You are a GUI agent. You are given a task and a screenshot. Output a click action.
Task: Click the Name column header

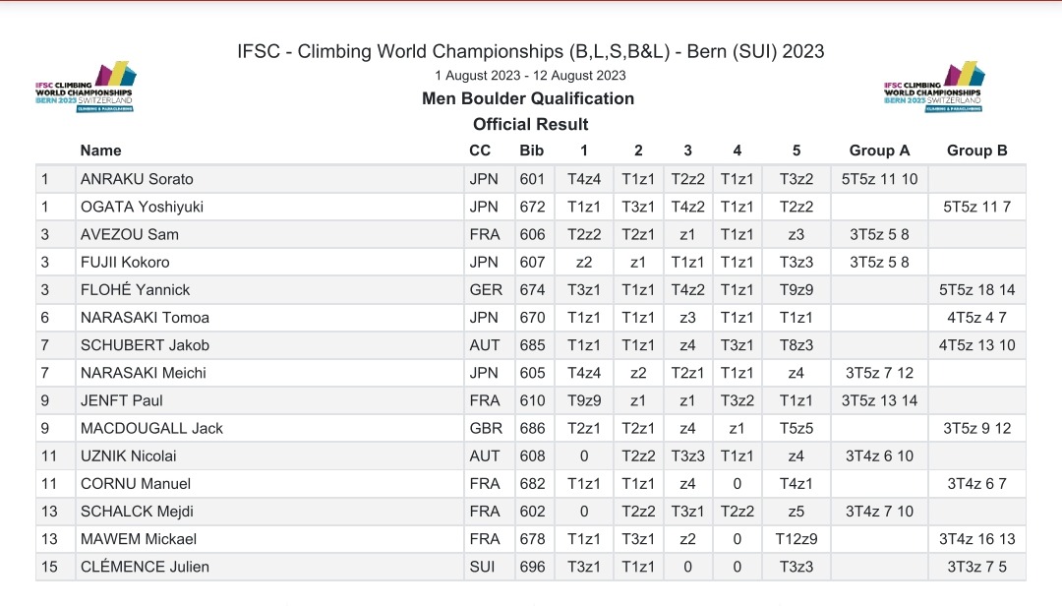(x=101, y=151)
